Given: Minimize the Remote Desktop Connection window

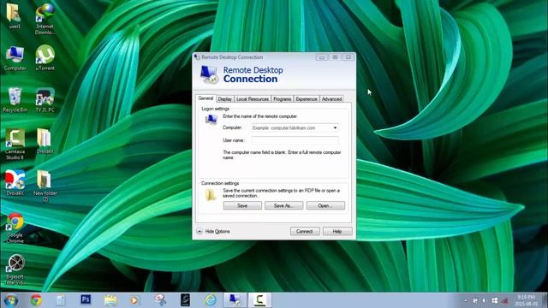Looking at the screenshot, I should pos(322,57).
